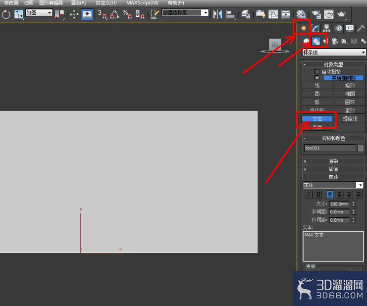
Task: Uncheck the 开始新图形 checkbox
Action: tap(317, 78)
